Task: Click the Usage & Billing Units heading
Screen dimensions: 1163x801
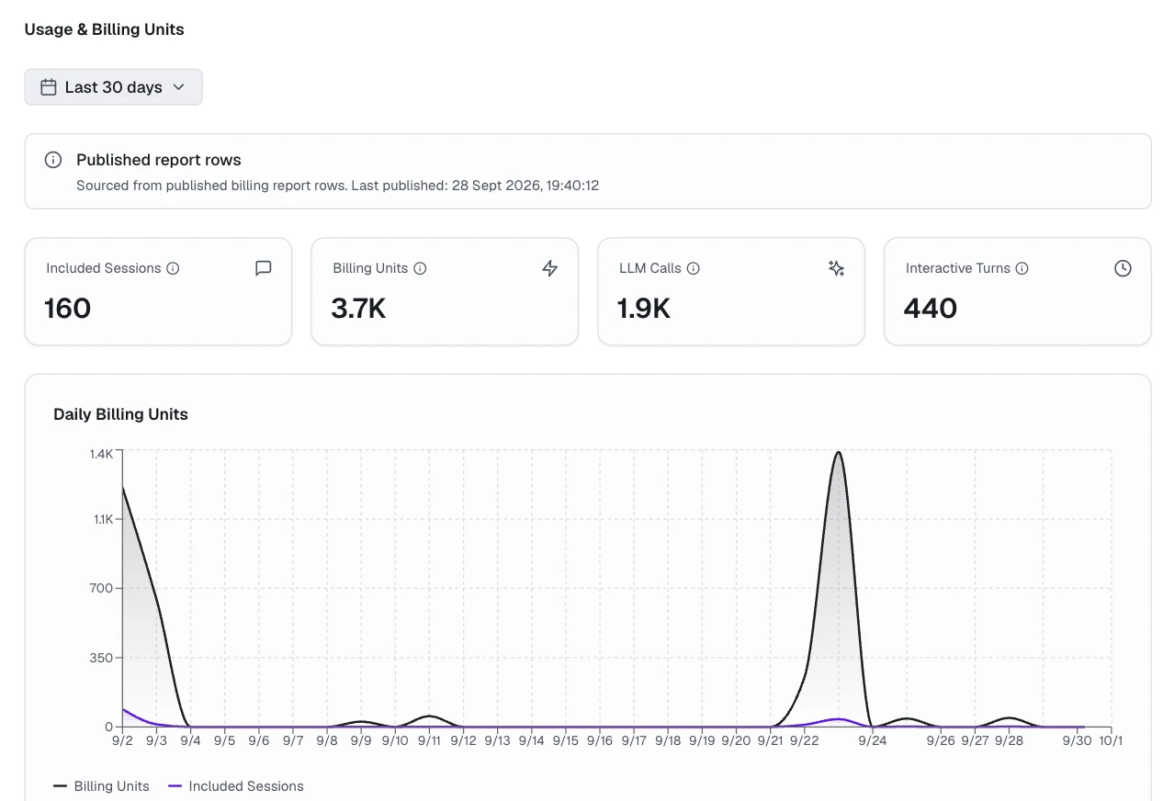Action: (x=104, y=29)
